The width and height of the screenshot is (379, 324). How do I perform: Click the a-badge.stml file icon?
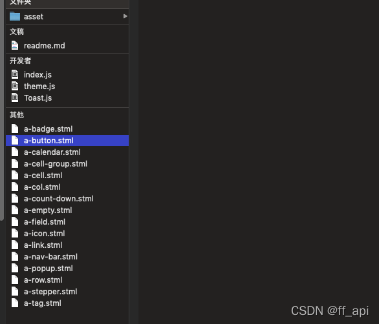15,128
